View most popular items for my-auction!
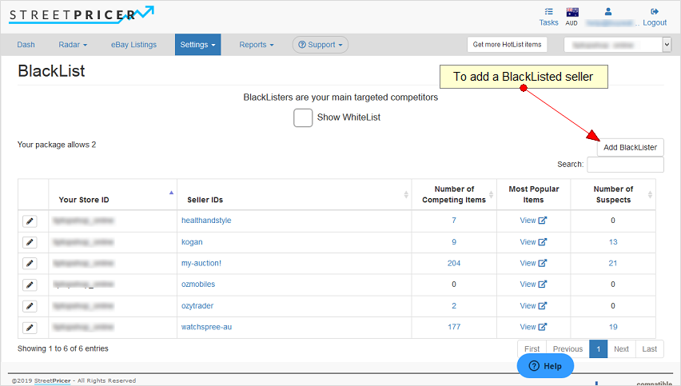 533,263
